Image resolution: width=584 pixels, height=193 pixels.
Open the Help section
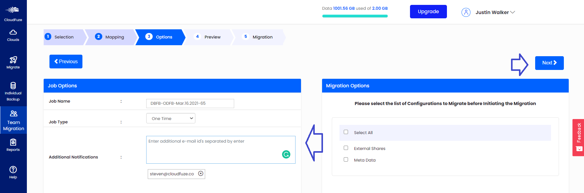13,173
